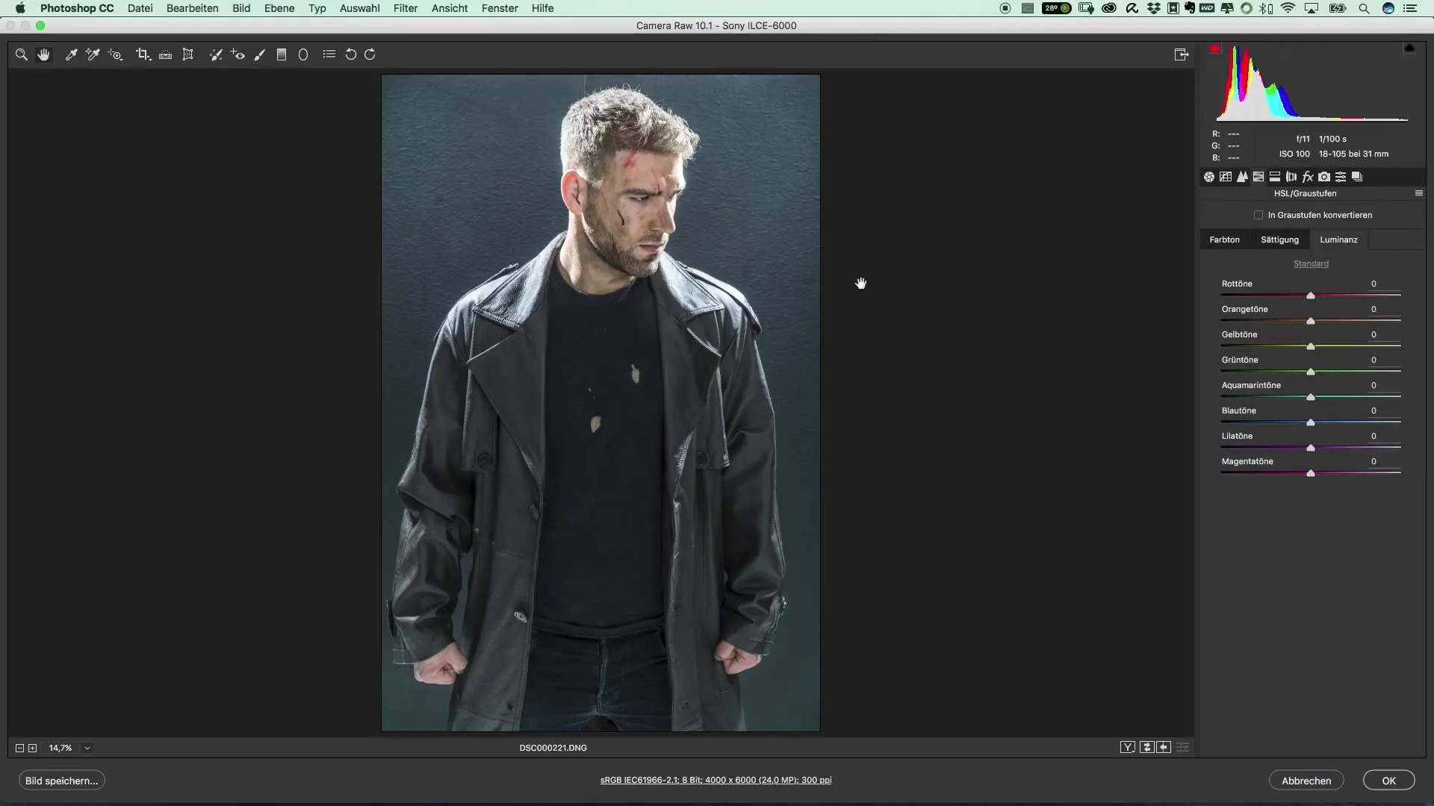Adjust the Rottöne luminance slider
Screen dimensions: 1434x806
(x=1311, y=296)
